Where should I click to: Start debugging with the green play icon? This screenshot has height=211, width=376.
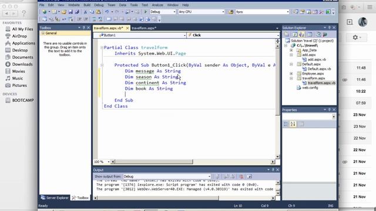point(145,12)
